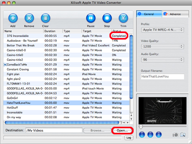Image resolution: width=192 pixels, height=144 pixels.
Task: Click the overall conversion progress bar
Action: (x=63, y=138)
